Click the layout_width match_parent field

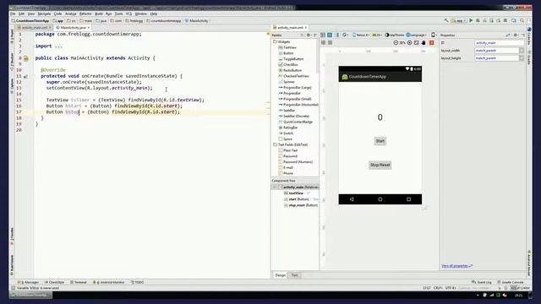(x=496, y=51)
